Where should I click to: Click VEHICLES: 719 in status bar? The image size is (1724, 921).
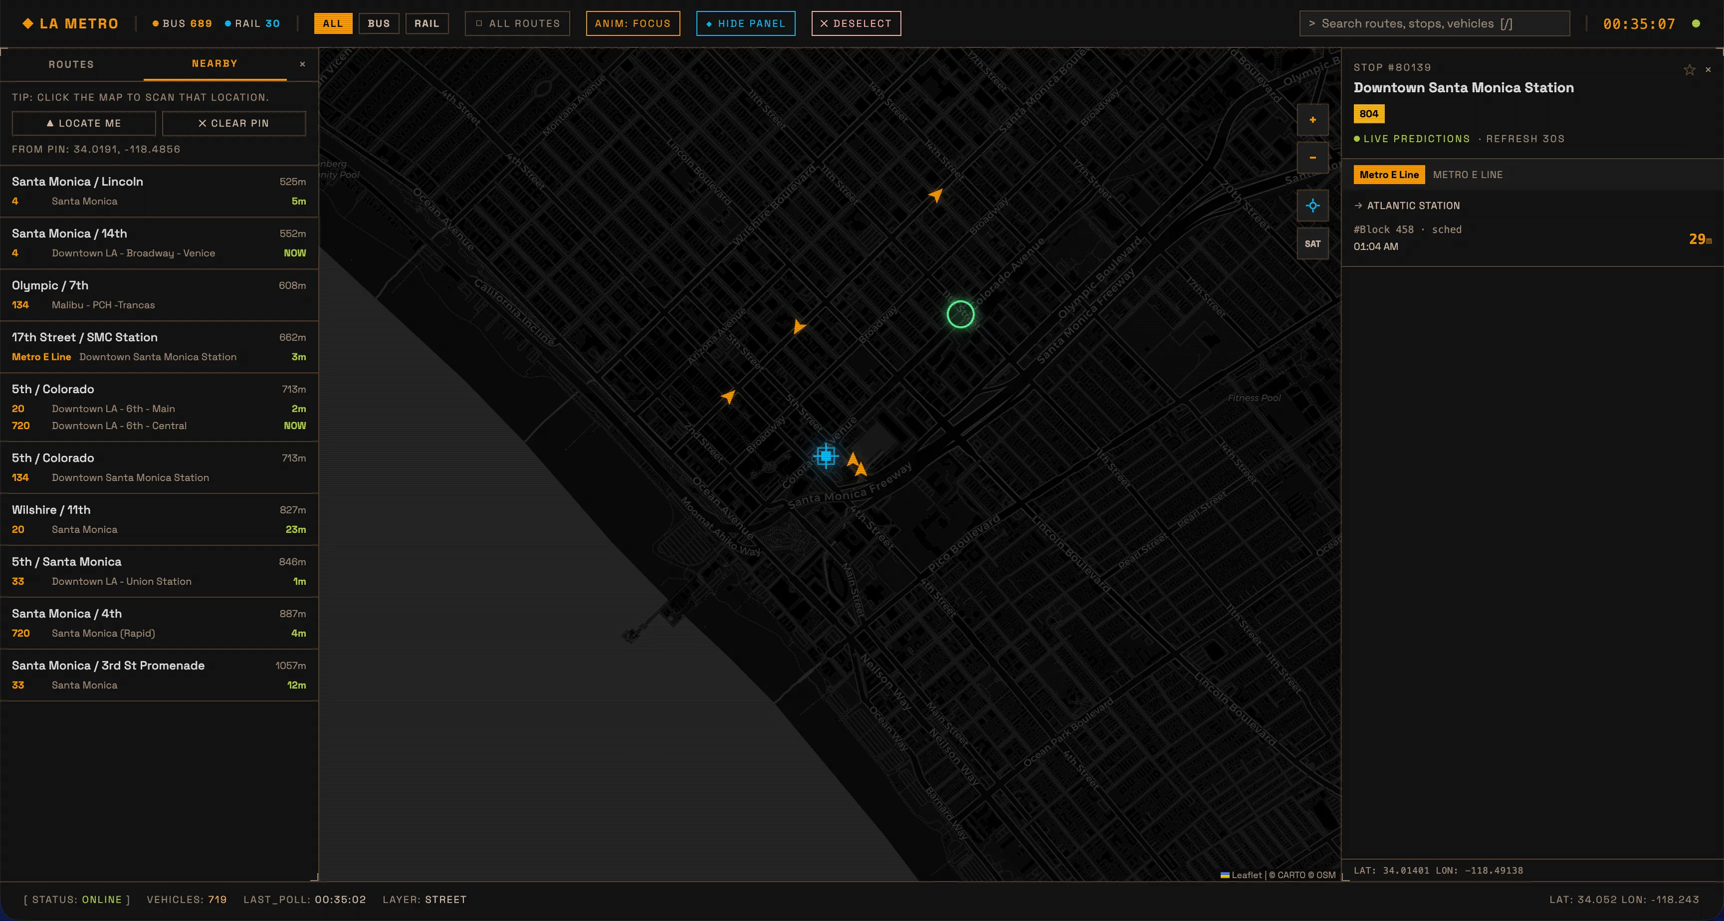pyautogui.click(x=187, y=900)
